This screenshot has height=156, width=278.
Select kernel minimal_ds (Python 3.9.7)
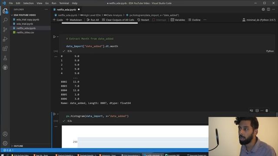coord(259,20)
